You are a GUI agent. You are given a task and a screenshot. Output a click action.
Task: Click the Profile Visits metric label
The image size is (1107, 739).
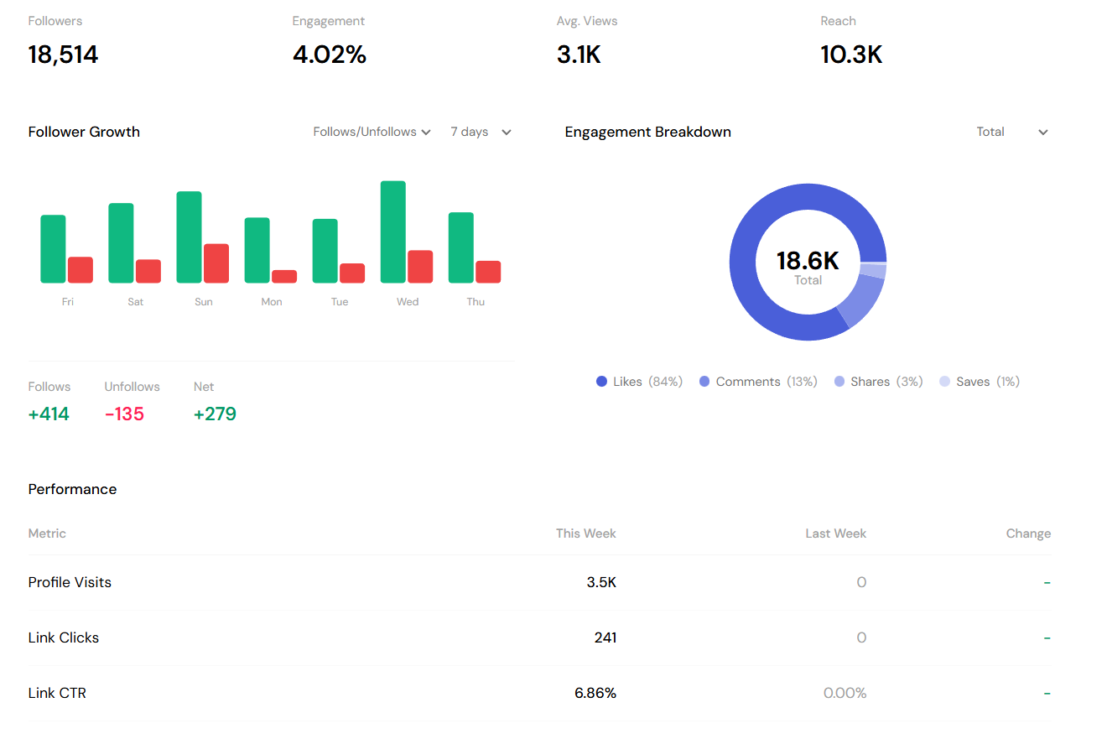(x=70, y=581)
